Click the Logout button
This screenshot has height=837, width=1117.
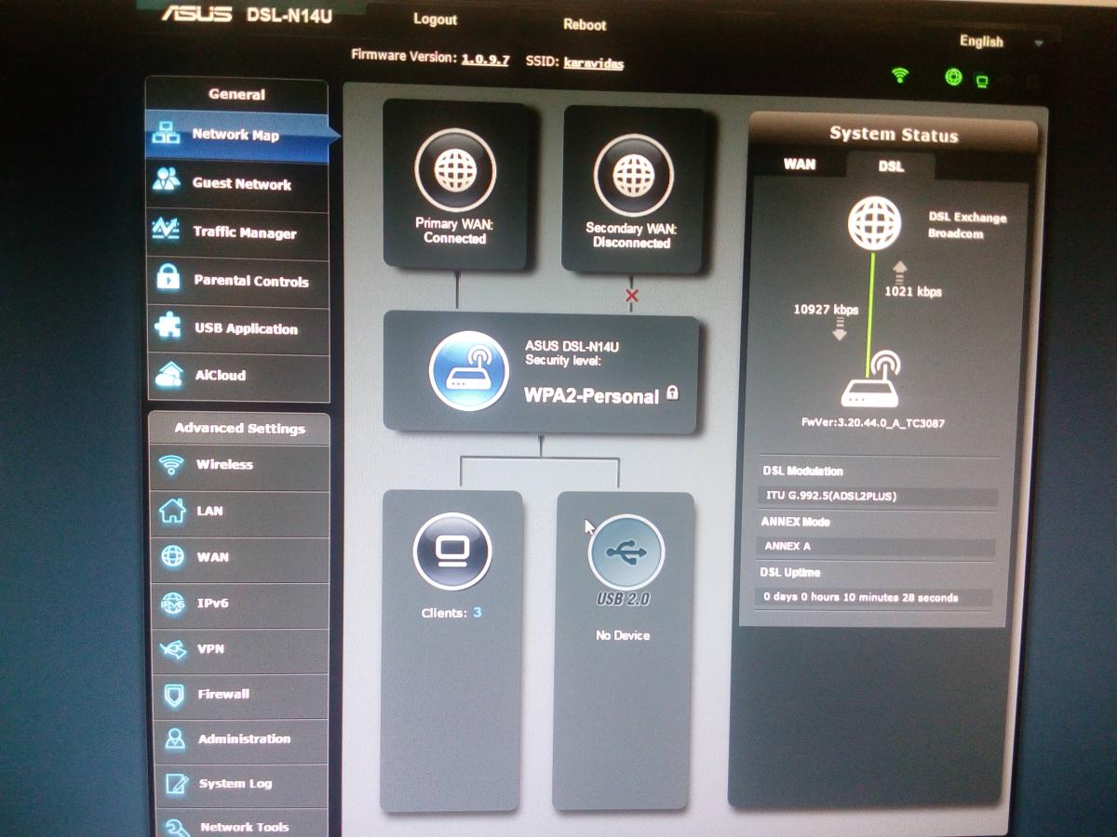click(x=435, y=20)
